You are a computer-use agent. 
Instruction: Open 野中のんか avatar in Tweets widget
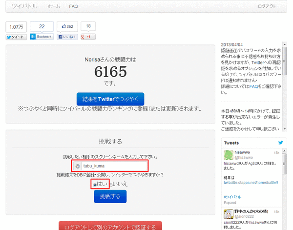pos(229,214)
